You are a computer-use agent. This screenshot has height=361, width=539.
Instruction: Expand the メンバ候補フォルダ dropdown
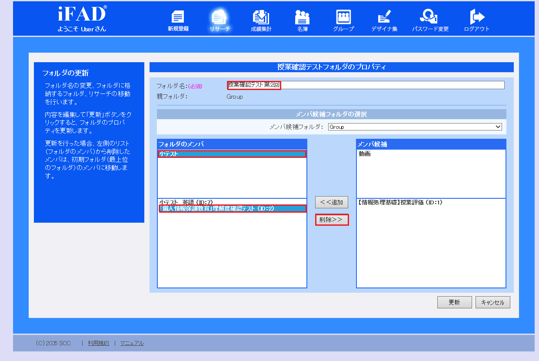[415, 127]
